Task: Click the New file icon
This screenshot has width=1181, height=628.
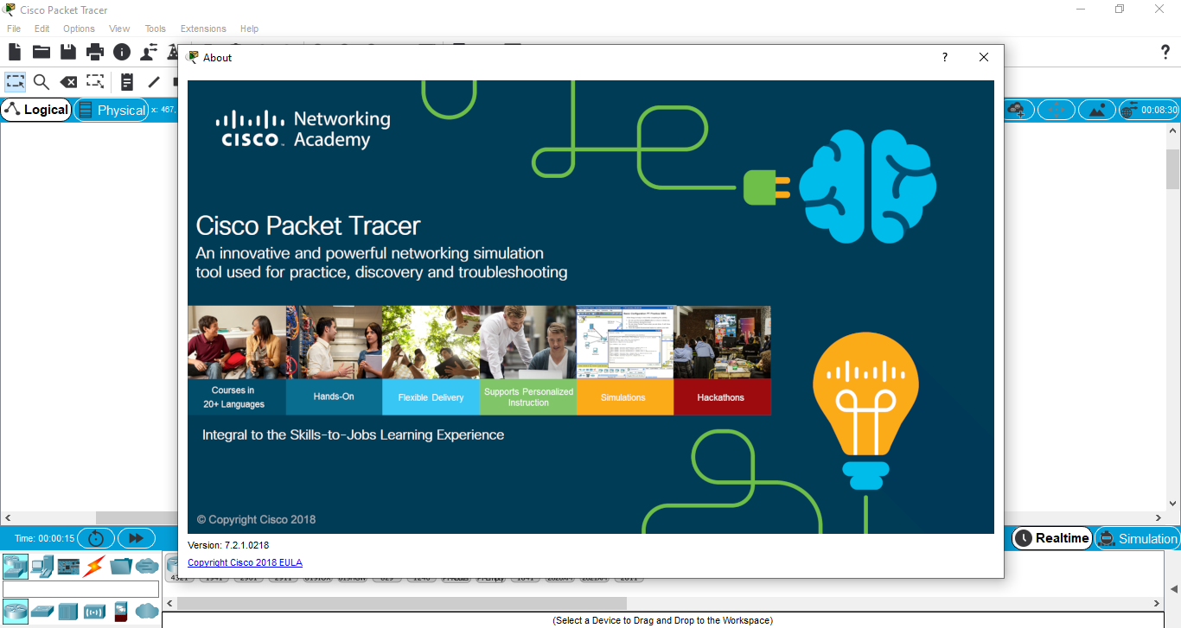Action: [15, 52]
